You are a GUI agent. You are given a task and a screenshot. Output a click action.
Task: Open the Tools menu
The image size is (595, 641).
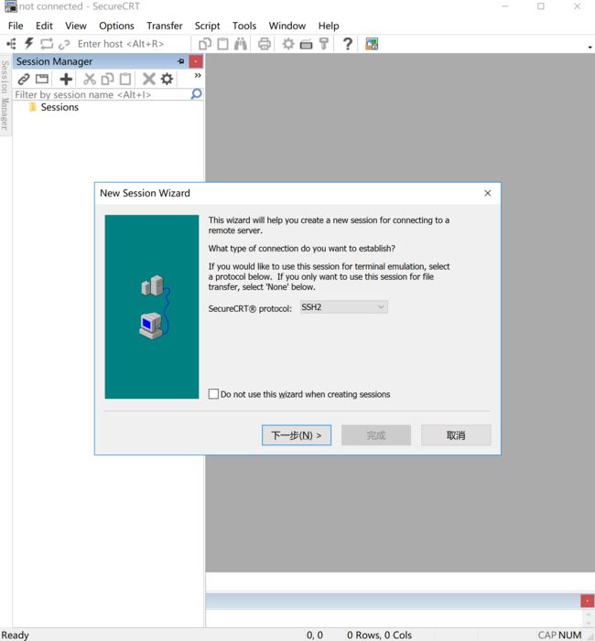tap(244, 26)
